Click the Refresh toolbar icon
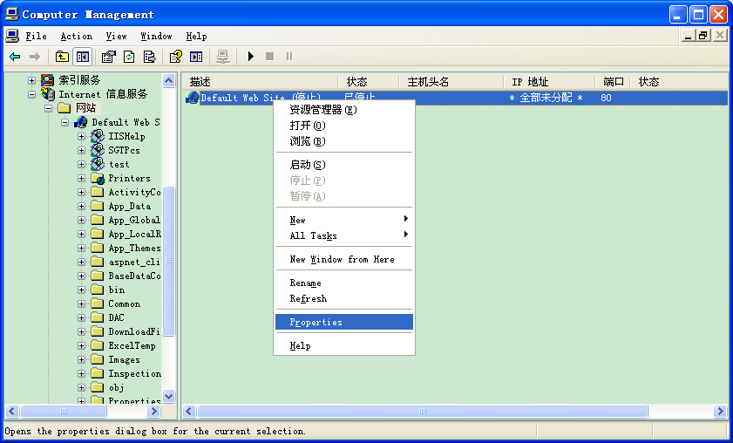This screenshot has height=443, width=733. pos(129,57)
